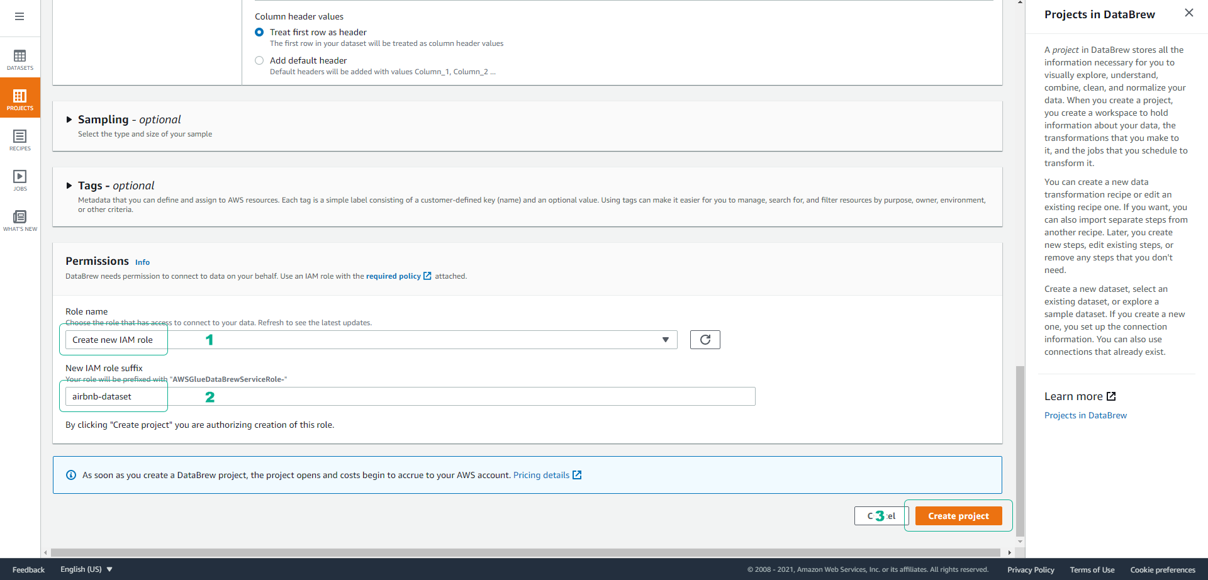The width and height of the screenshot is (1208, 580).
Task: Open Recipes section in sidebar
Action: click(x=20, y=140)
